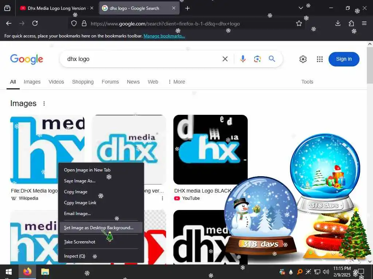Open tracking protection shield icon
Image resolution: width=373 pixels, height=279 pixels.
point(74,24)
